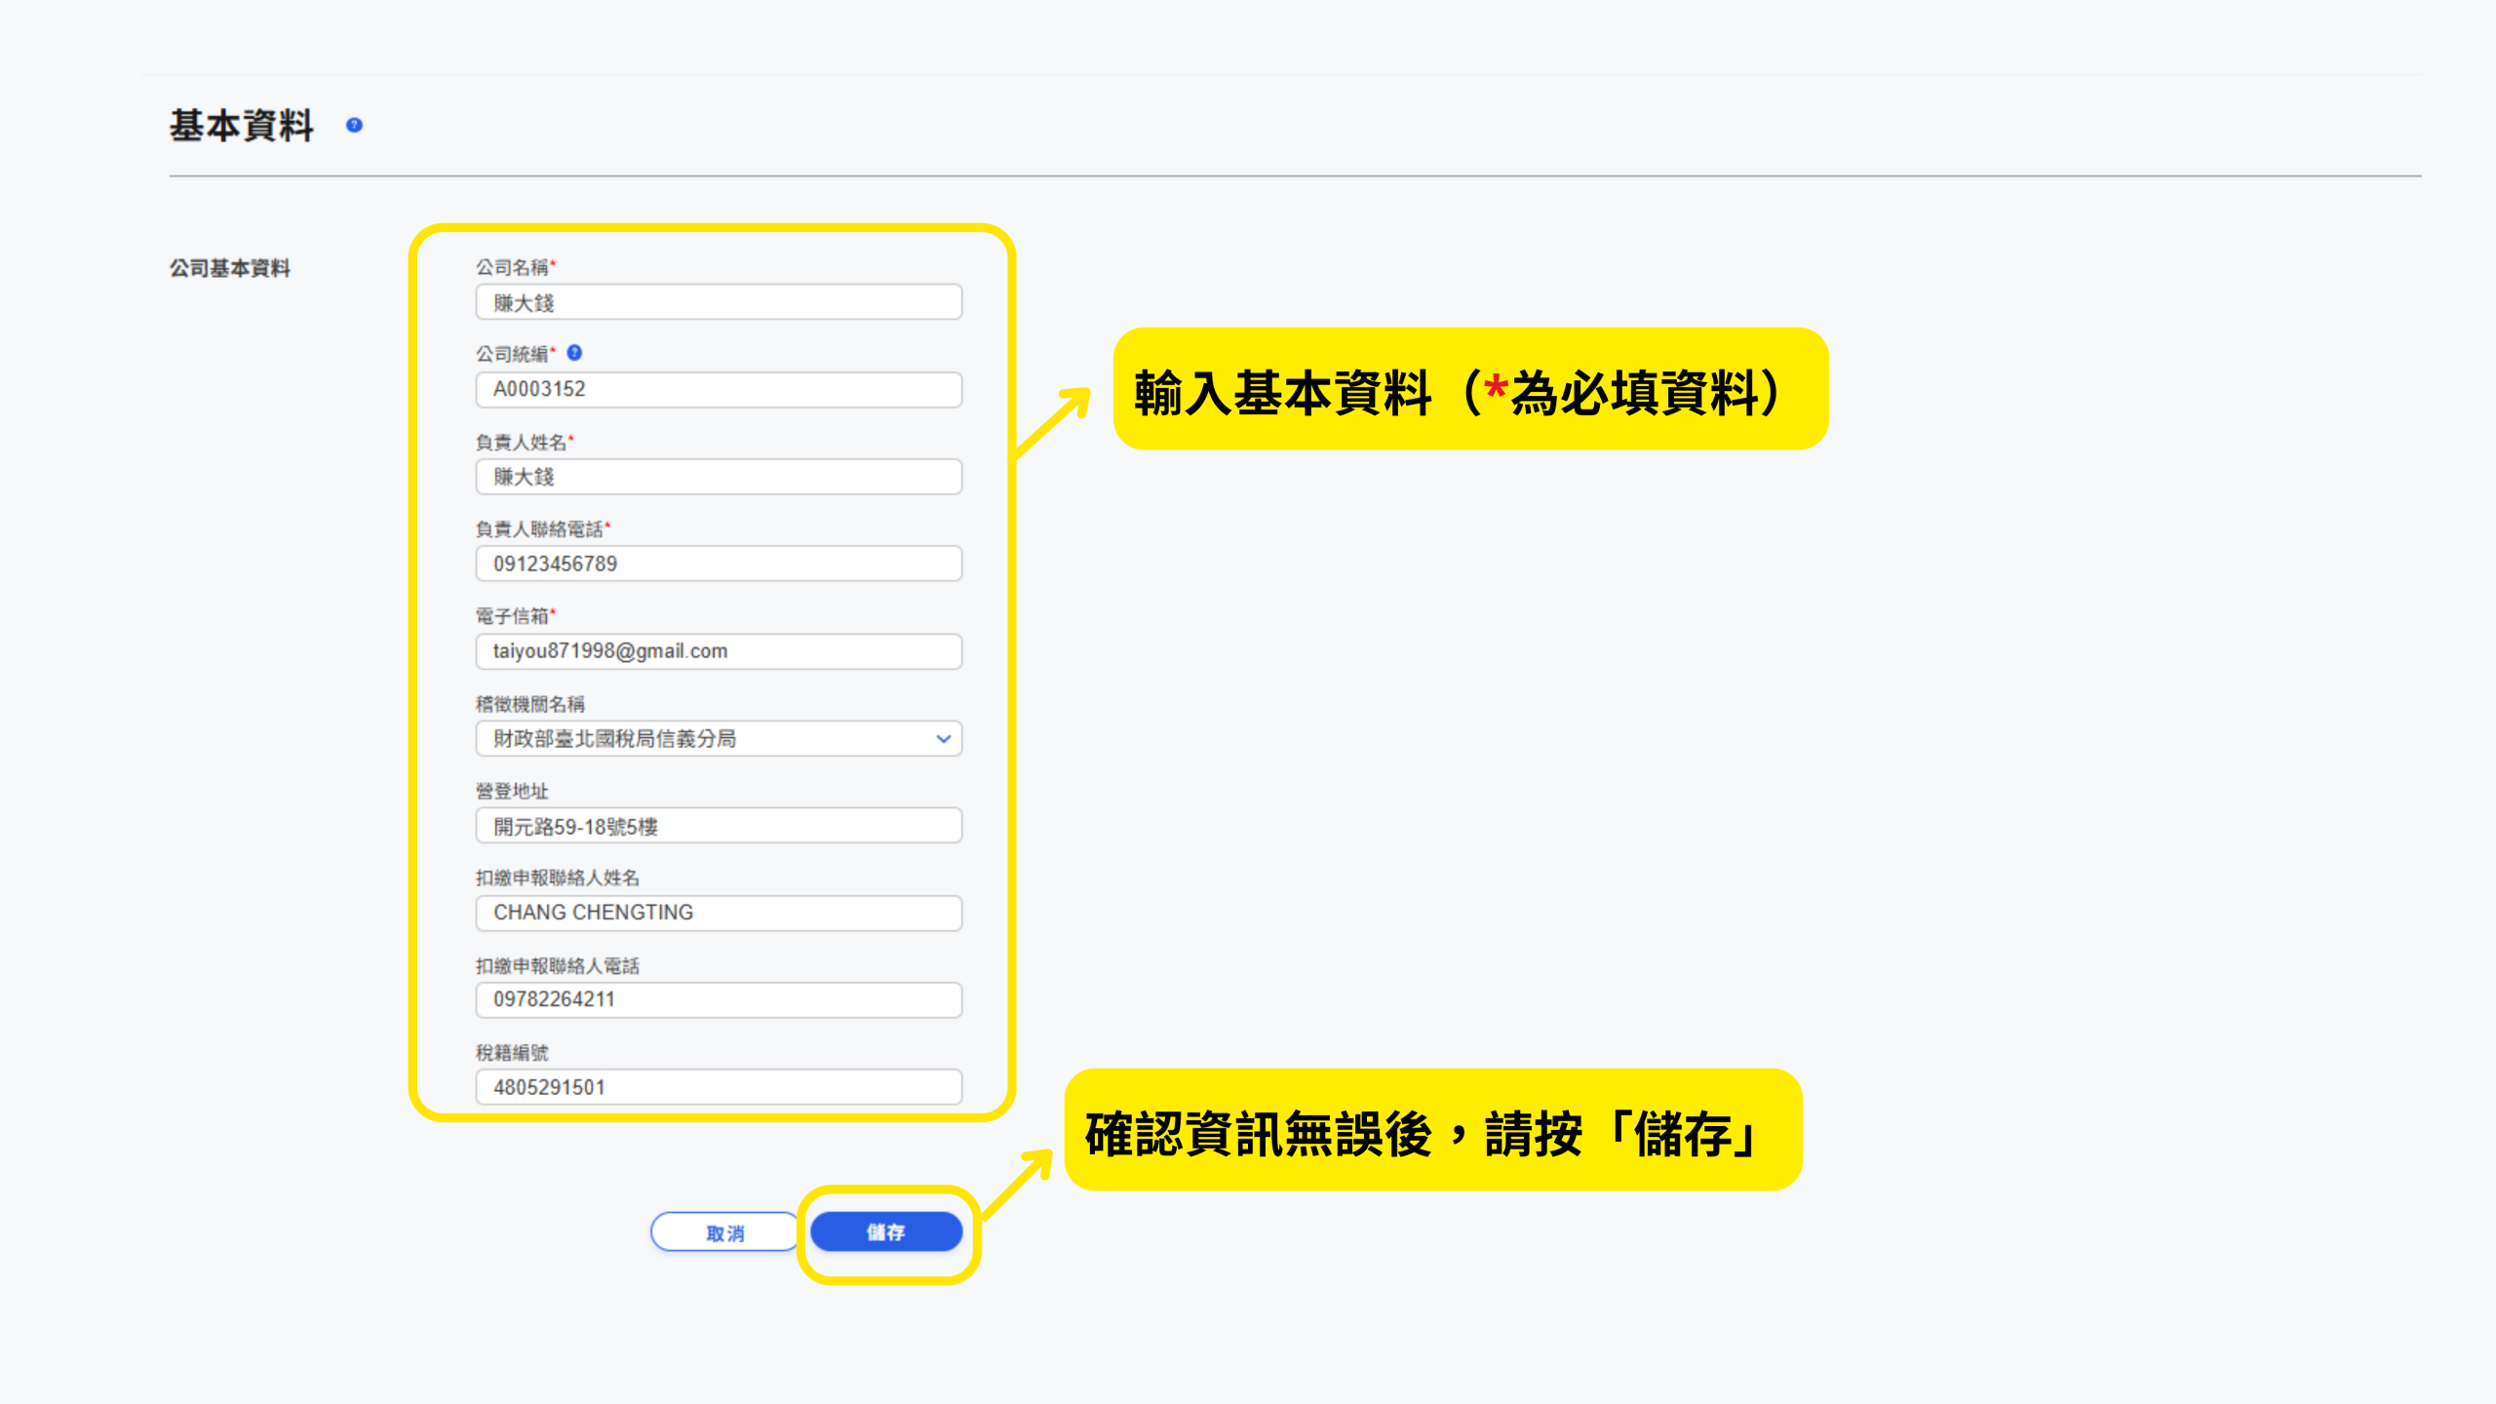The width and height of the screenshot is (2496, 1404).
Task: Click the 公司名稱 input field
Action: tap(718, 302)
